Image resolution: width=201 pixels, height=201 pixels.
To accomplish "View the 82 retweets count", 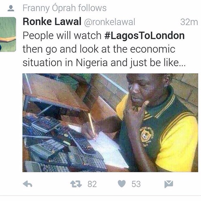I will (x=92, y=184).
